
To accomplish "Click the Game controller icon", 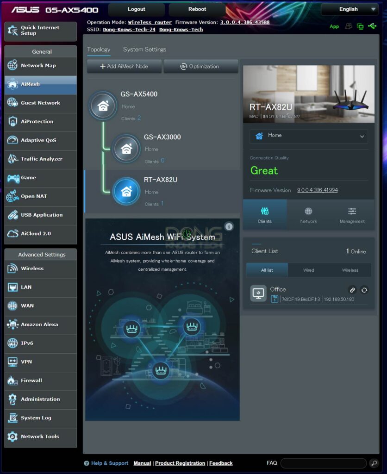I will [x=13, y=178].
